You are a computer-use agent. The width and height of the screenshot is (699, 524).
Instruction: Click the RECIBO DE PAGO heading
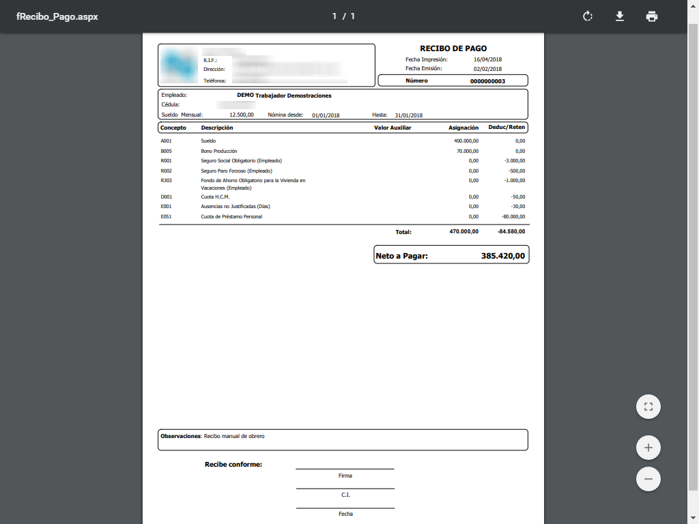453,49
